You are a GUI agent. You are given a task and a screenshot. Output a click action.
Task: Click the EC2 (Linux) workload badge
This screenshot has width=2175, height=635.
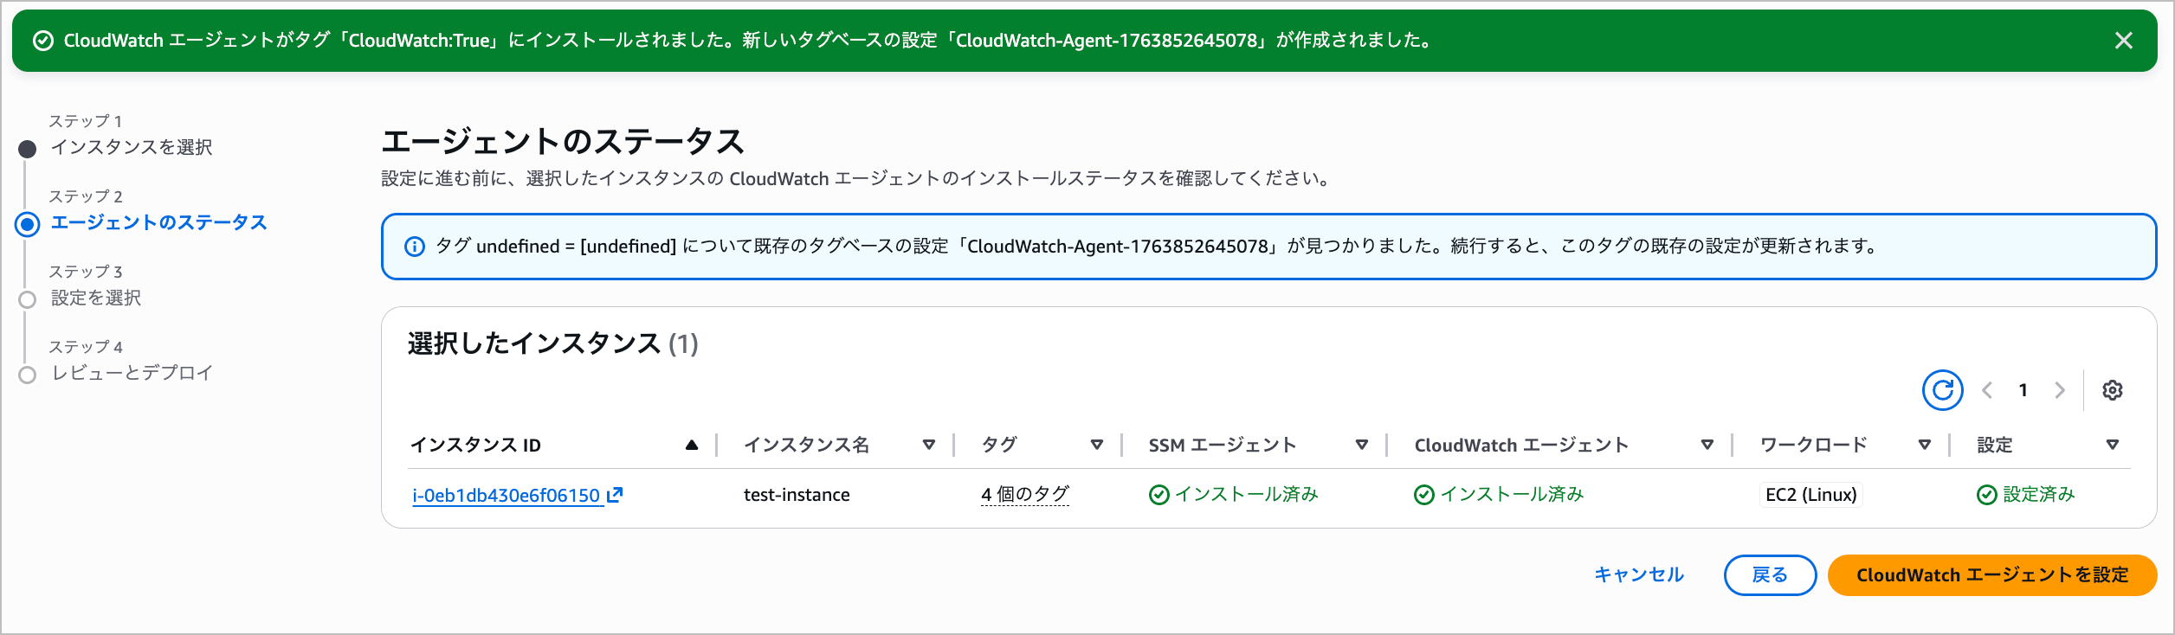pyautogui.click(x=1811, y=495)
